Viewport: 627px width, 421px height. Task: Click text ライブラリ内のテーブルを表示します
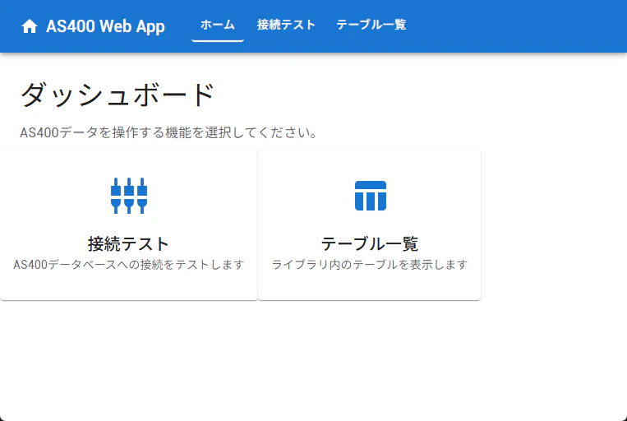click(370, 265)
